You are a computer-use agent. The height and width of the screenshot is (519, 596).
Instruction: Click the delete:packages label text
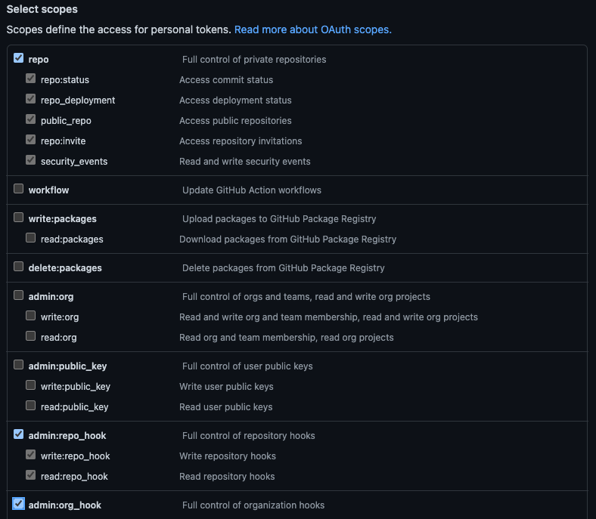tap(65, 268)
